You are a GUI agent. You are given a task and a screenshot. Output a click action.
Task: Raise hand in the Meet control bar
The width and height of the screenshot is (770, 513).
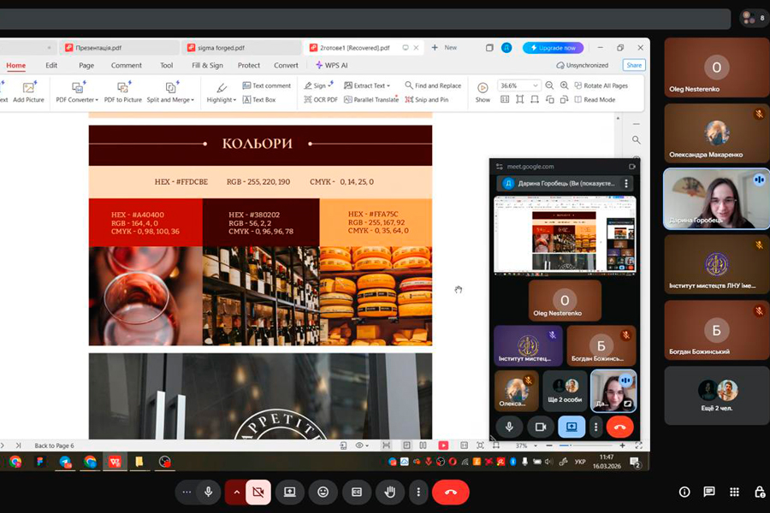[x=390, y=492]
